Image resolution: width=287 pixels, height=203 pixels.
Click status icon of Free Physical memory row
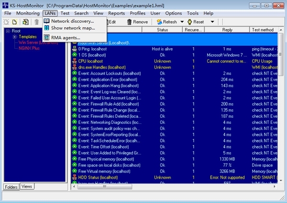75,159
